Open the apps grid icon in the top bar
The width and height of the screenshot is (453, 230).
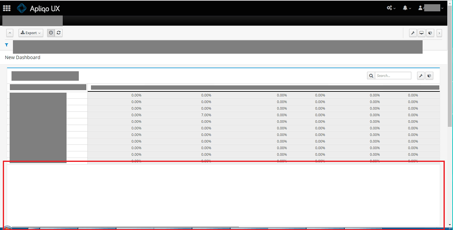[6, 8]
